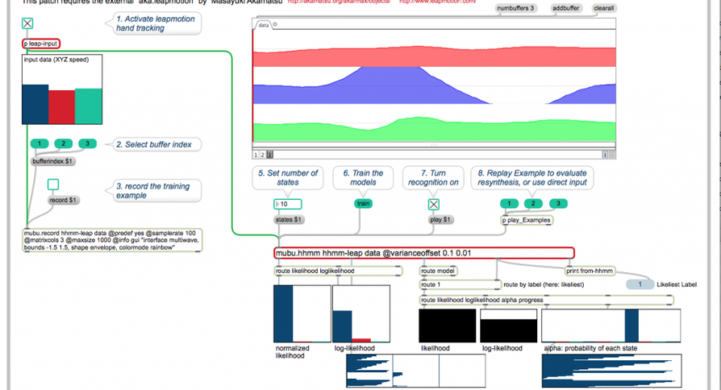The width and height of the screenshot is (721, 390).
Task: Click the 'route by label (here: likeliest)' comment
Action: 544,284
